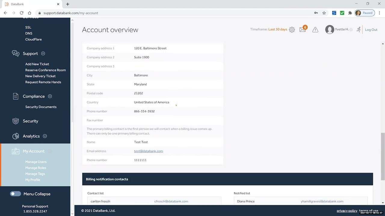Open the Yvette H. user dropdown
Image resolution: width=385 pixels, height=216 pixels.
tap(351, 30)
